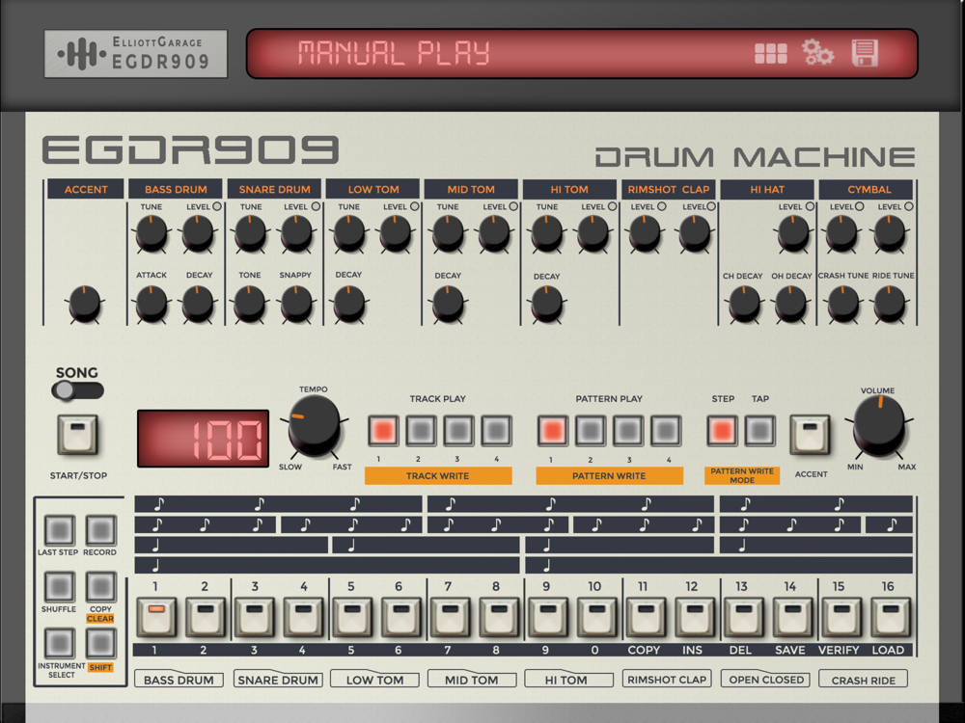Trigger step button 5 (Low Tom)
Viewport: 965px width, 723px height.
pos(352,617)
